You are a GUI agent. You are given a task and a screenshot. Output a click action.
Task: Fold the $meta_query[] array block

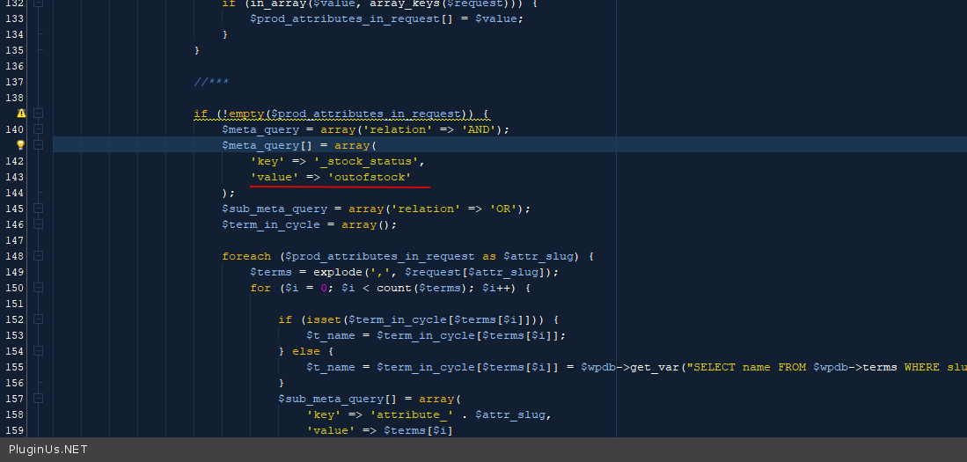[x=39, y=145]
